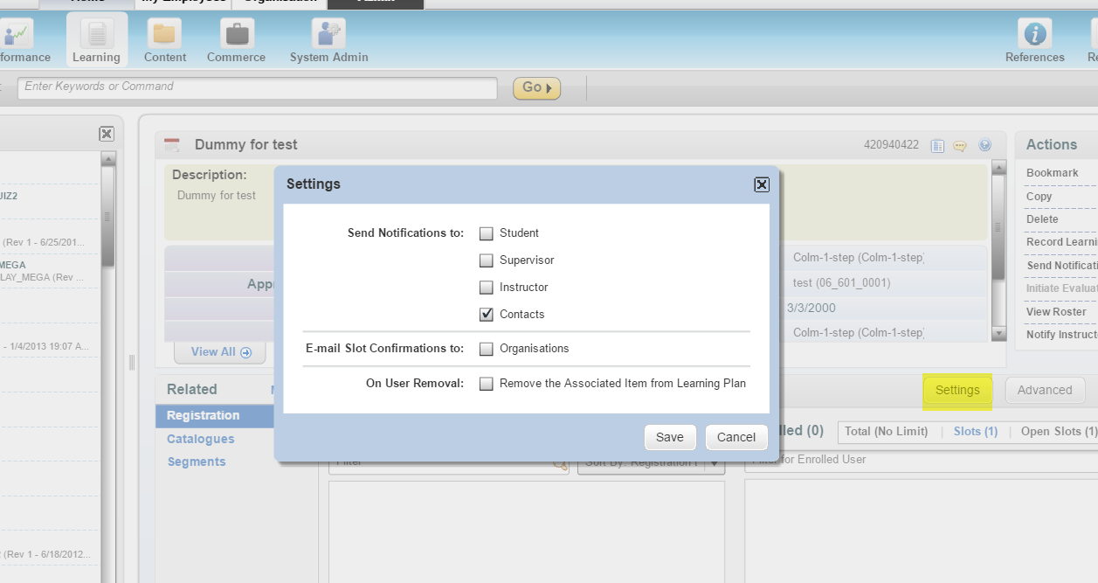Uncheck the Contacts notification checkbox

pos(487,315)
